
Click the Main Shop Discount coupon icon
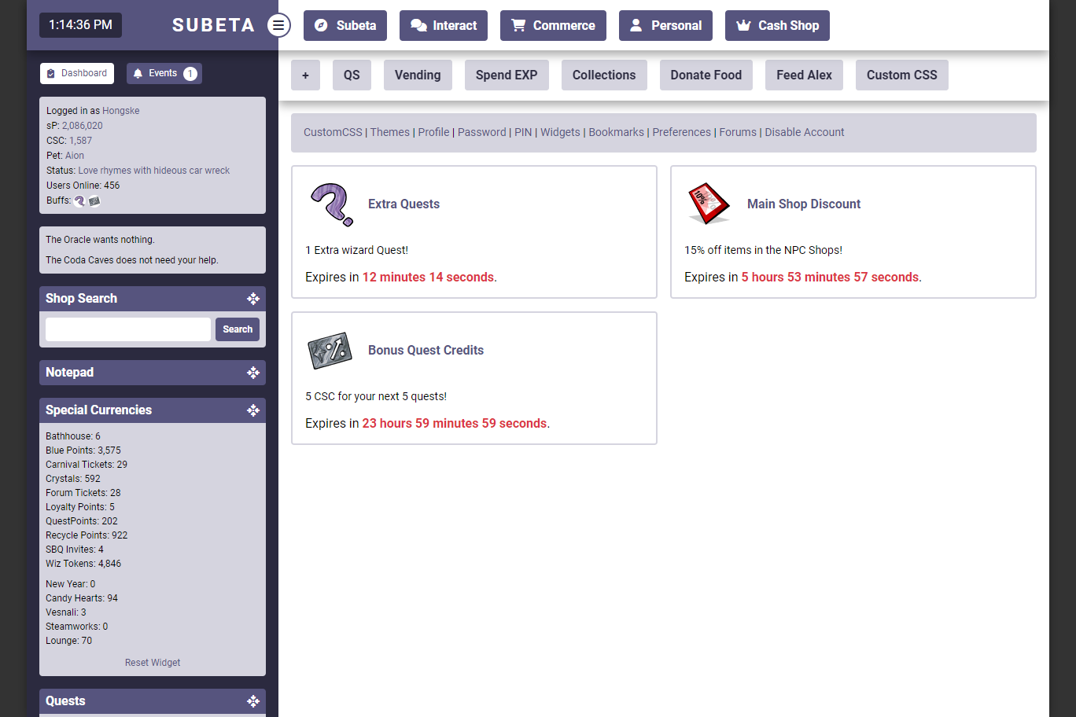708,204
